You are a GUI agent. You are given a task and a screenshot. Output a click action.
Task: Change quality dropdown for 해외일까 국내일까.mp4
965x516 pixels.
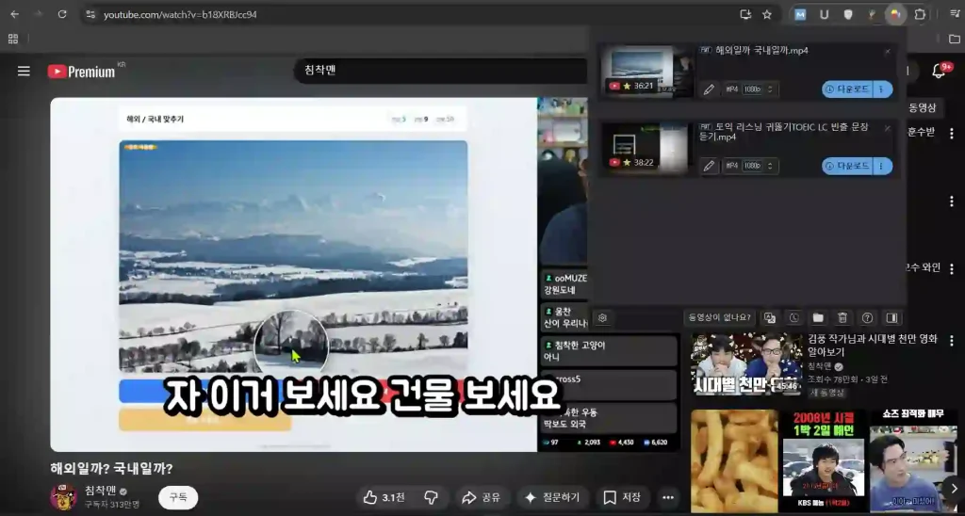click(x=751, y=89)
